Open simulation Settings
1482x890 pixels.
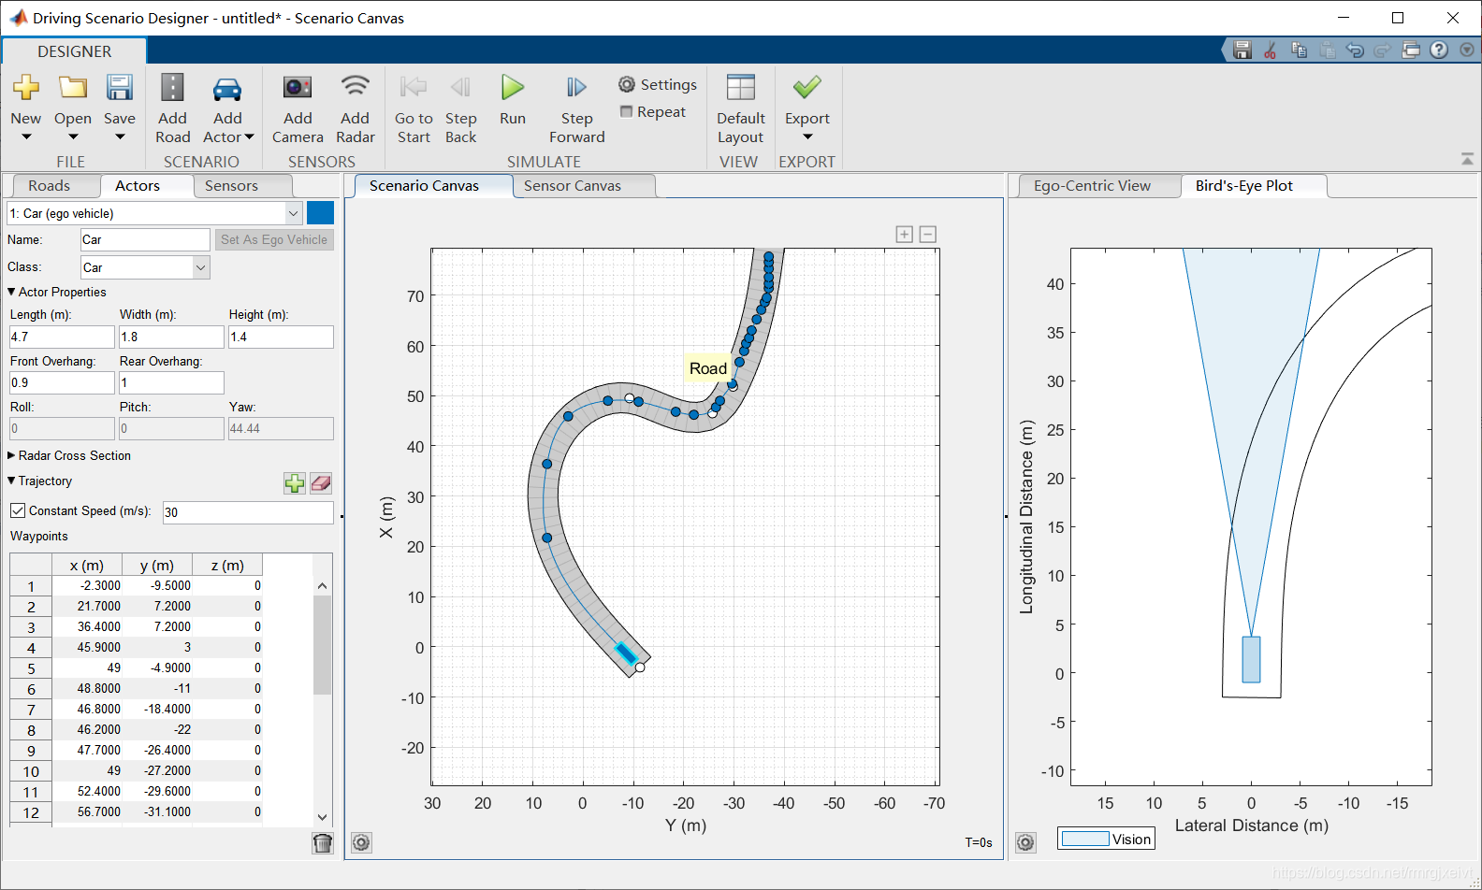(x=658, y=84)
